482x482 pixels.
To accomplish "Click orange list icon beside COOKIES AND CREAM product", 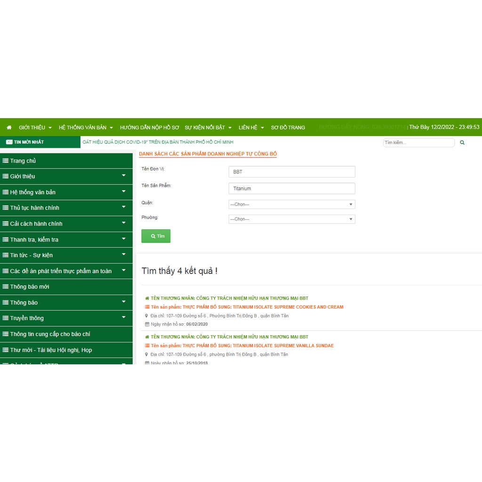I will 147,307.
